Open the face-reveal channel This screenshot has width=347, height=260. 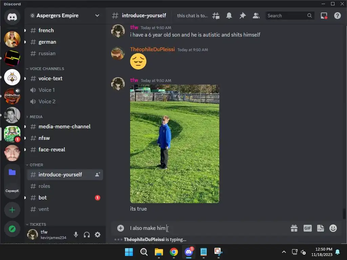pyautogui.click(x=64, y=149)
